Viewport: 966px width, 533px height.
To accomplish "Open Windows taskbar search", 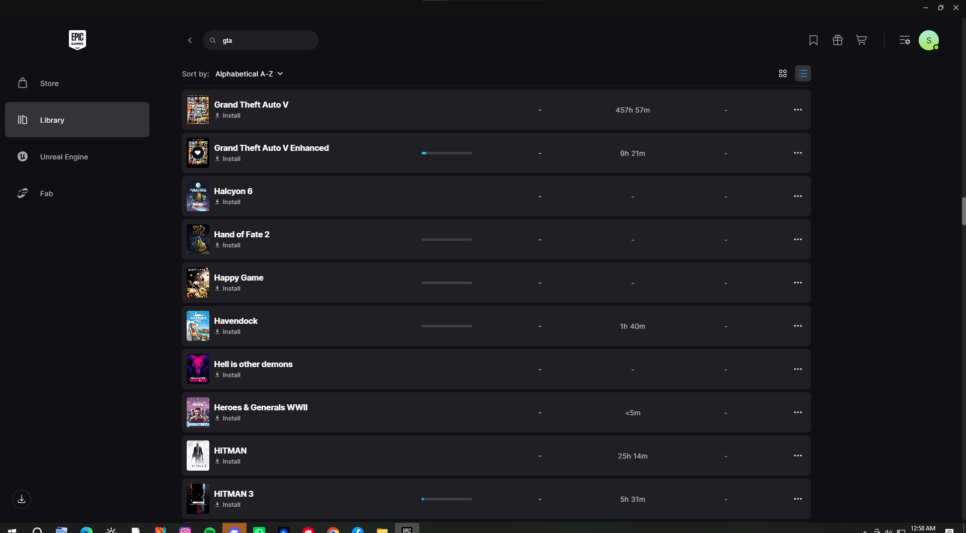I will click(37, 530).
